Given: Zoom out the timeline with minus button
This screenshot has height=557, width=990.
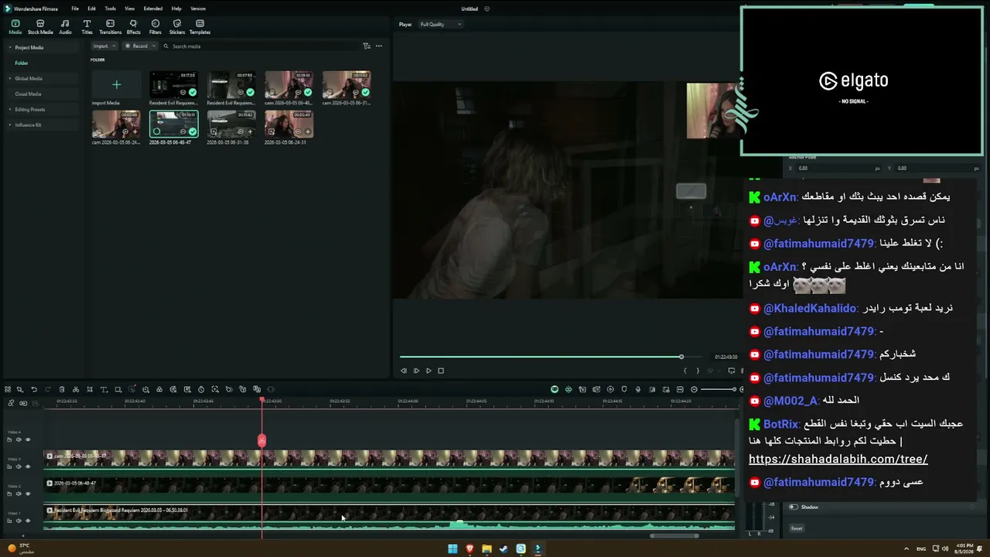Looking at the screenshot, I should tap(694, 389).
